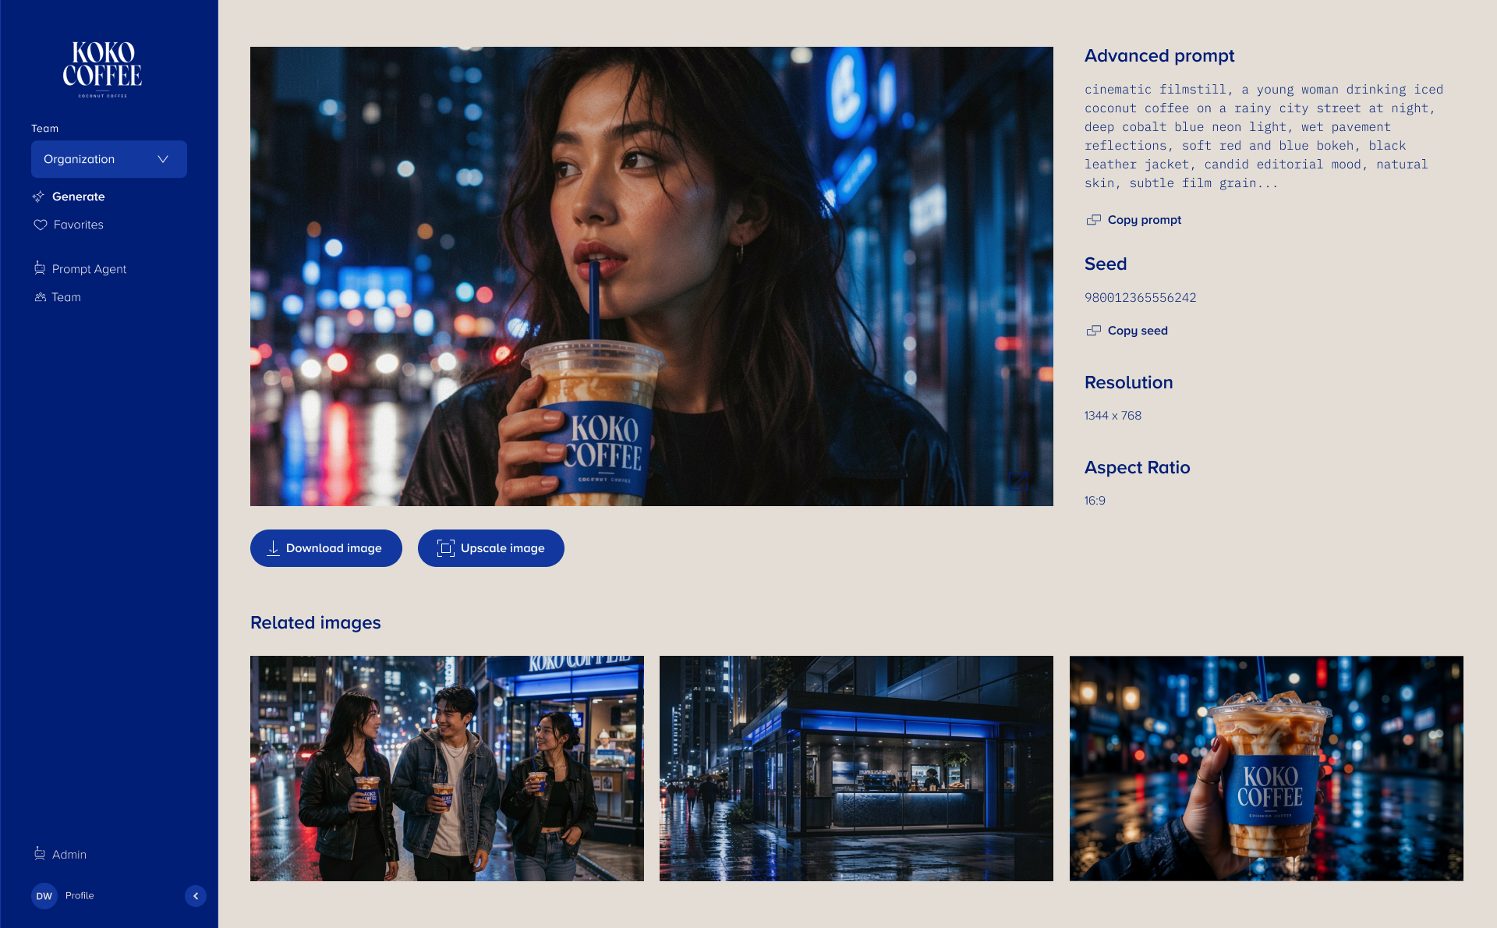Open the Team page below Prompt Agent
This screenshot has height=928, width=1497.
pyautogui.click(x=57, y=297)
